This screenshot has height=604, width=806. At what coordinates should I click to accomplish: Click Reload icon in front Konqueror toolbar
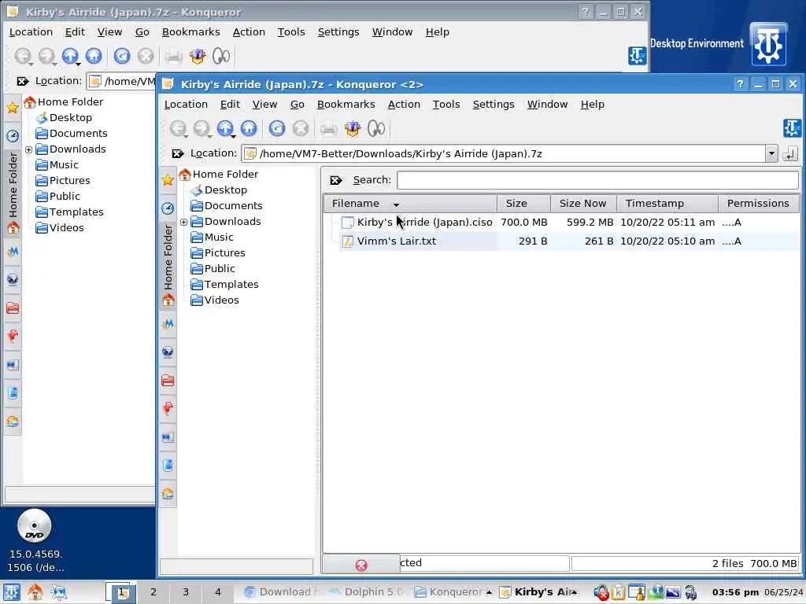pos(277,128)
